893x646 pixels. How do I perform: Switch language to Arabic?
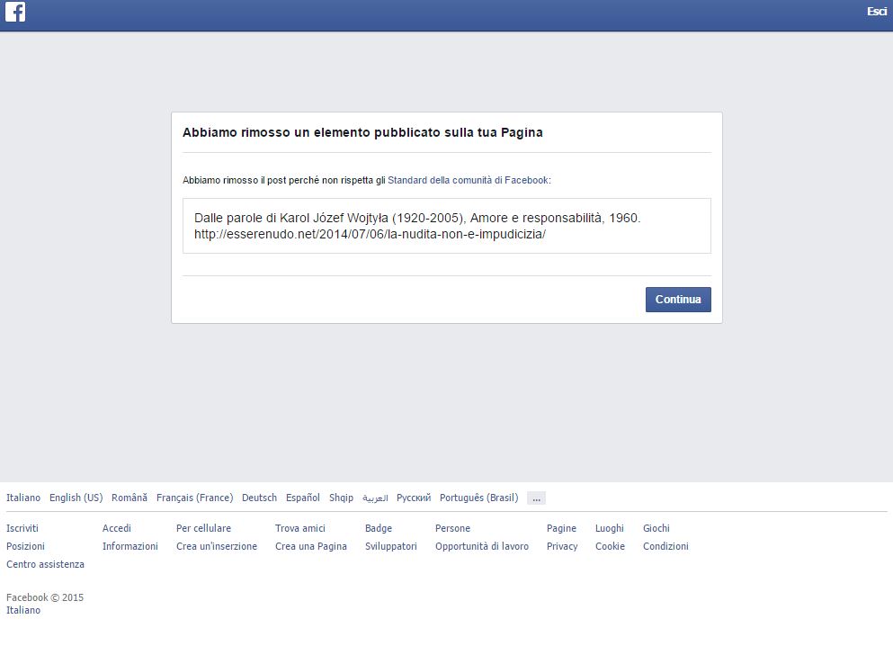375,498
